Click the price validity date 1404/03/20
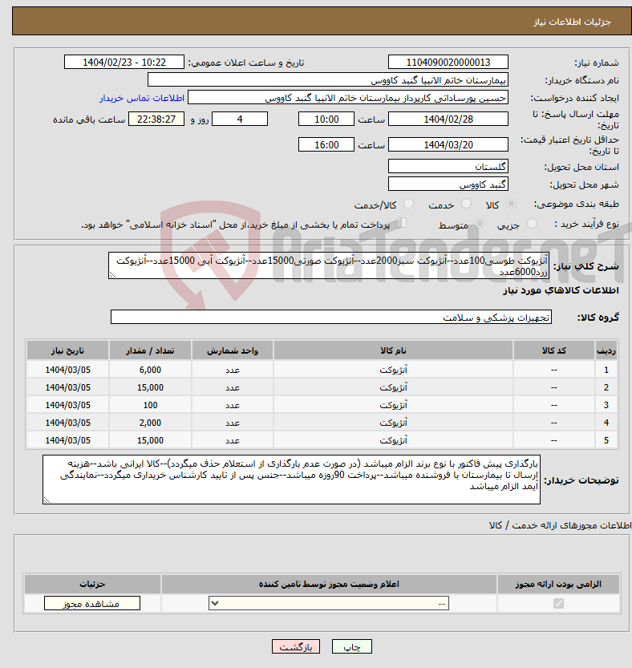Screen dimensions: 632x668 pyautogui.click(x=448, y=145)
